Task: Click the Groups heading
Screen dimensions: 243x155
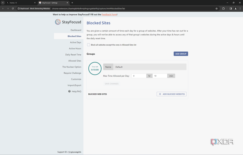Action: point(91,54)
